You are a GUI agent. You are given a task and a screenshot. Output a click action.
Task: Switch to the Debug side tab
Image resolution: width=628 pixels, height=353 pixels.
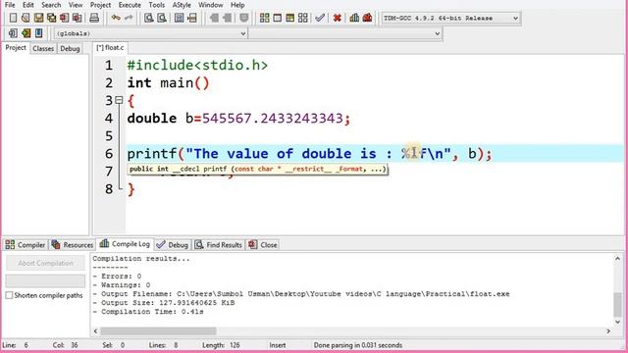click(70, 48)
